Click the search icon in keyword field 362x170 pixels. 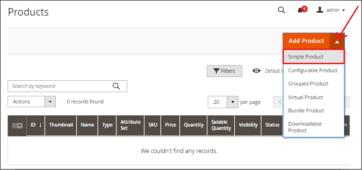(x=116, y=86)
